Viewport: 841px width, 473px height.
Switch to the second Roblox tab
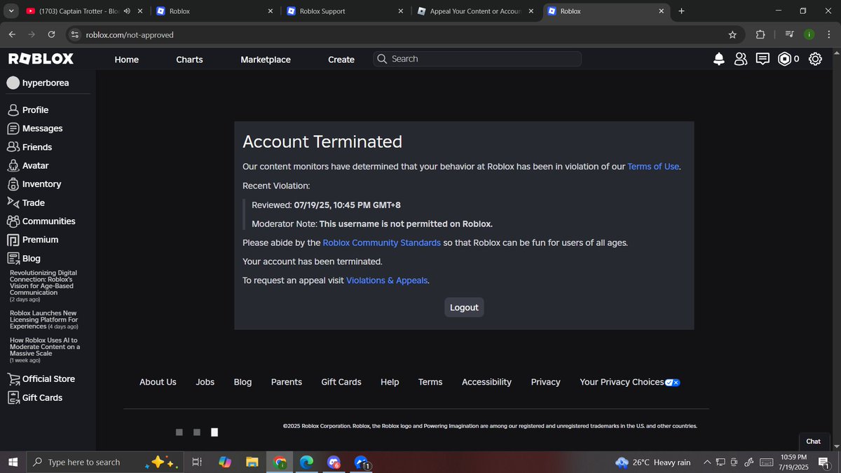tap(607, 11)
